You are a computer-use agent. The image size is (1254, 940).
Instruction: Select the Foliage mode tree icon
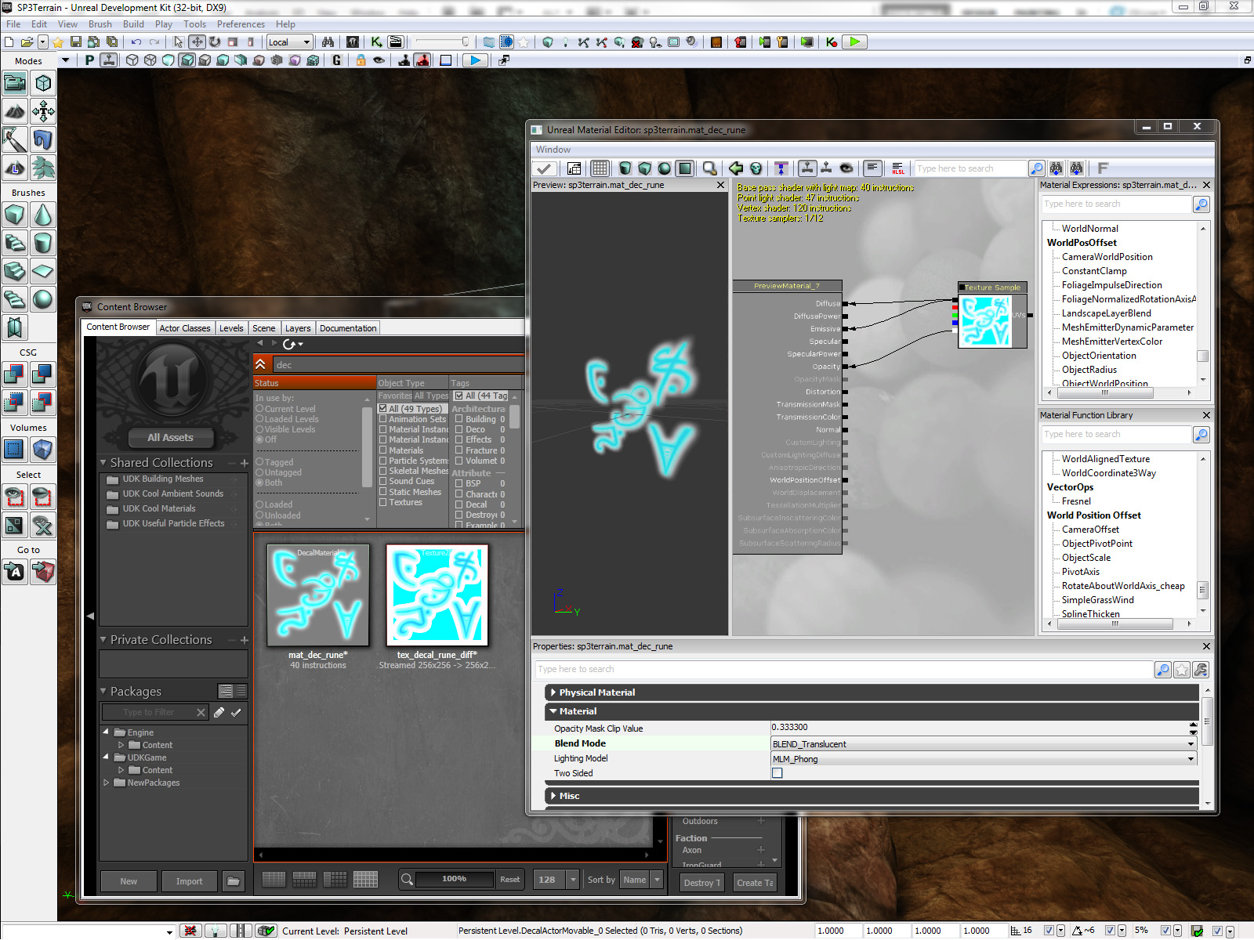[43, 168]
